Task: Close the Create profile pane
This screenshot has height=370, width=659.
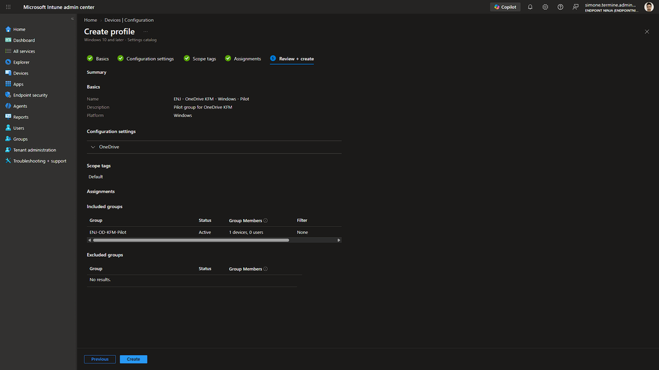Action: (647, 32)
